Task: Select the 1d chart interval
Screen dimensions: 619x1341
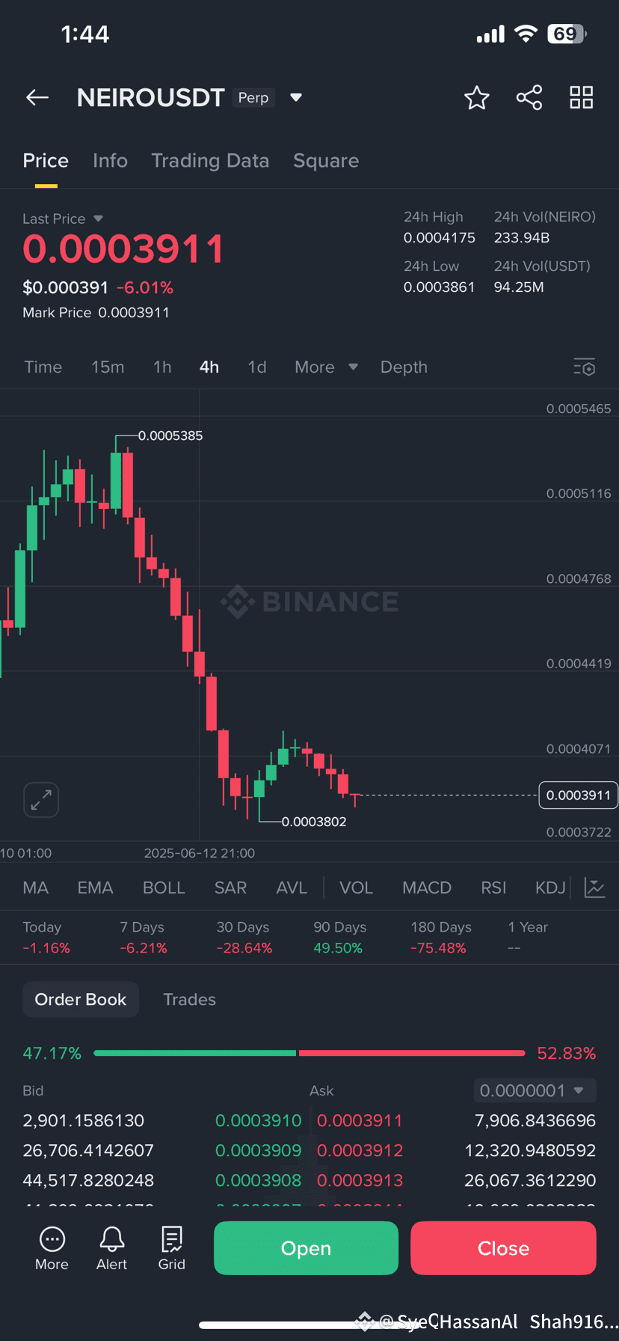Action: pos(257,367)
